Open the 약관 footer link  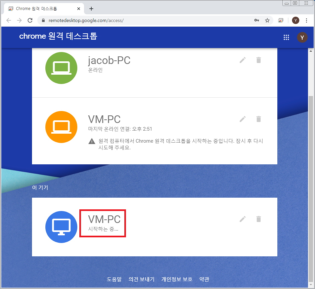[x=204, y=279]
